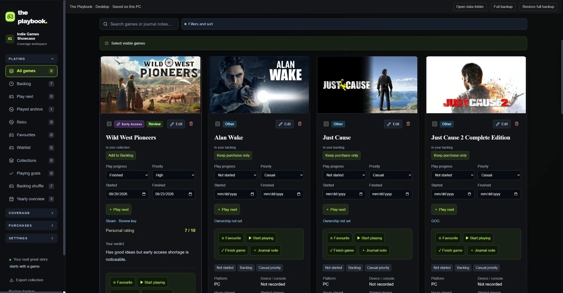
Task: Click the IG workspace avatar badge
Action: click(10, 39)
